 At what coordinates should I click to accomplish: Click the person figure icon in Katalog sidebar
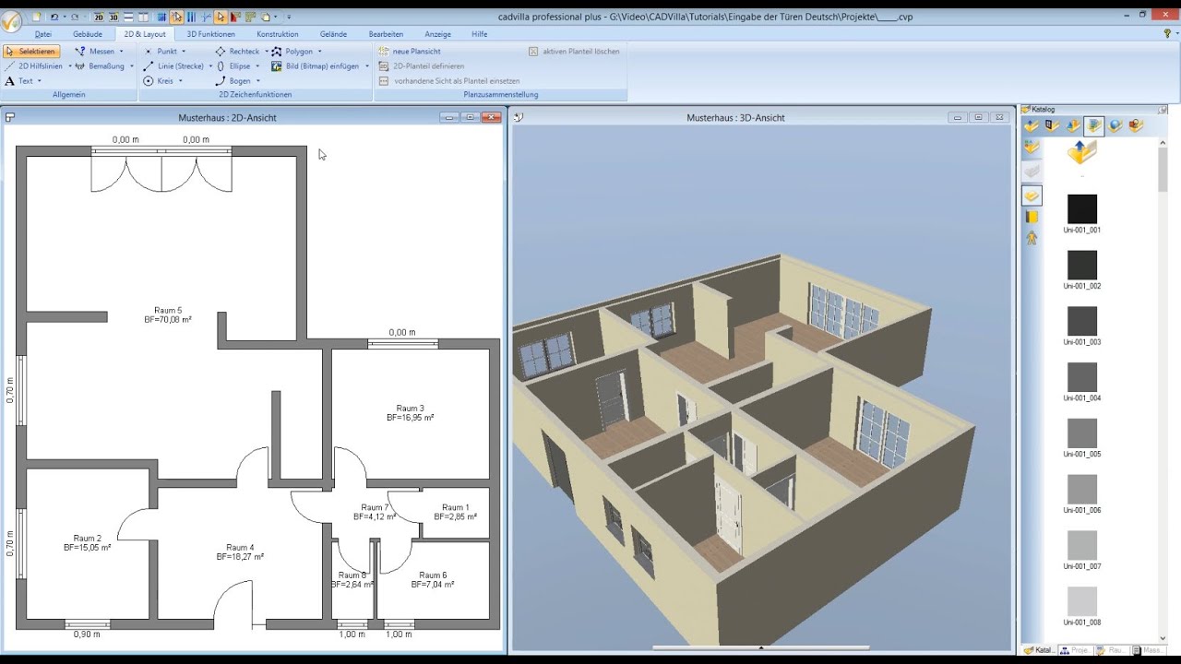(x=1032, y=238)
